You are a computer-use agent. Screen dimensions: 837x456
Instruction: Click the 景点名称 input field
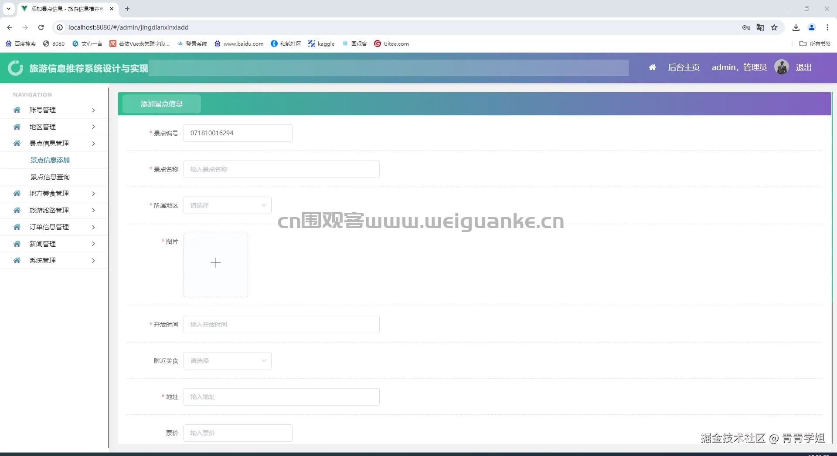pos(281,169)
